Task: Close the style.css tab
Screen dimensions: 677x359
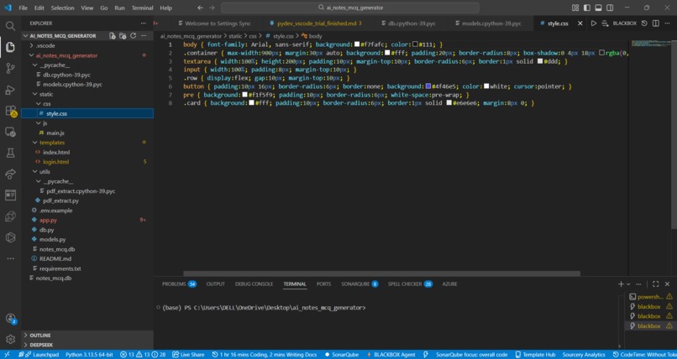Action: point(580,23)
